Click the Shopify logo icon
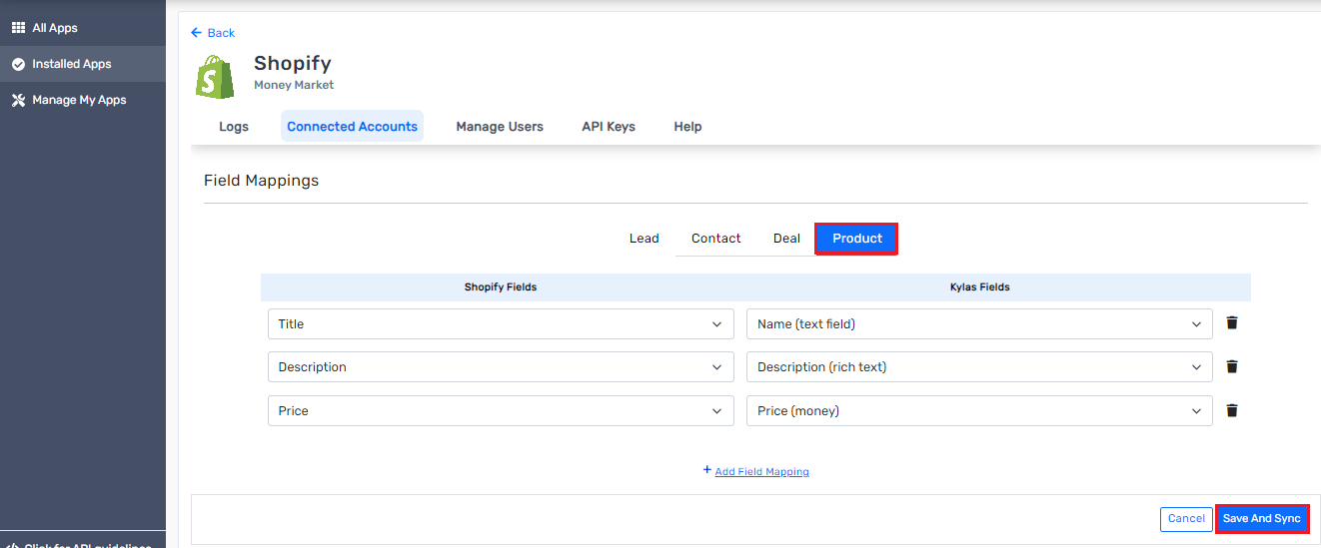 point(215,77)
